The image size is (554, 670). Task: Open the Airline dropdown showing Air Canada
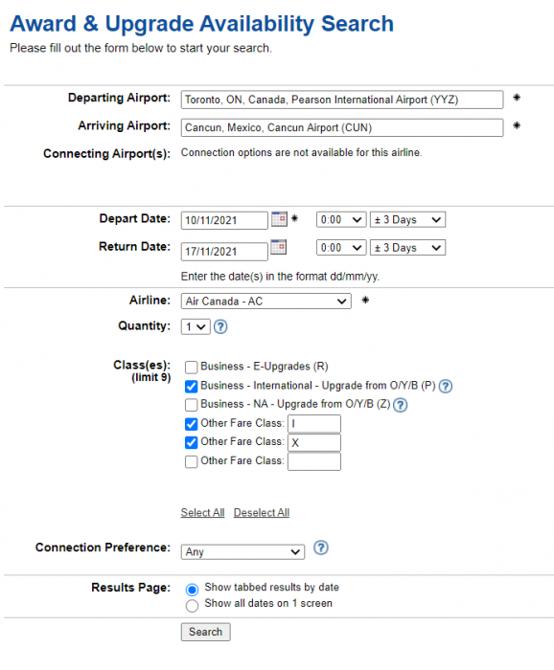click(266, 301)
